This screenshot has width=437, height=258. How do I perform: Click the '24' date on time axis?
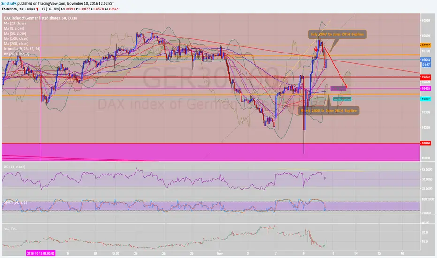(136, 253)
